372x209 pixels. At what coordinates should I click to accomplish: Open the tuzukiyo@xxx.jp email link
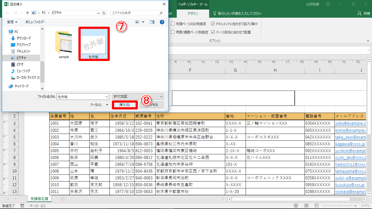tap(350, 185)
